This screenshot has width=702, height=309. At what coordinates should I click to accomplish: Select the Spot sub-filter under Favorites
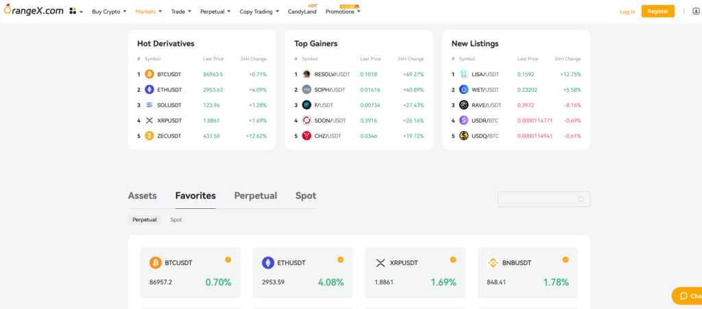176,220
